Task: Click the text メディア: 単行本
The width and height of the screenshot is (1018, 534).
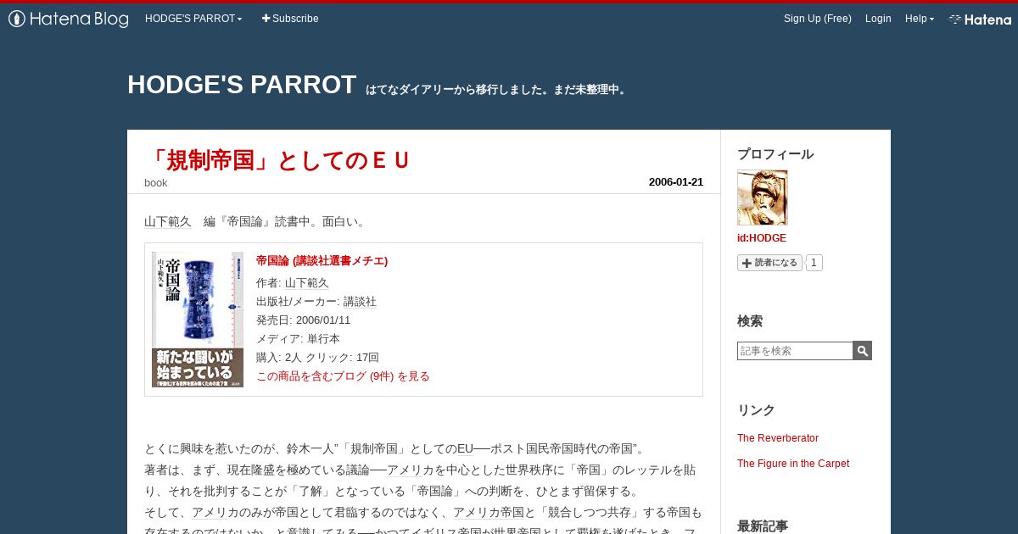Action: [x=298, y=339]
